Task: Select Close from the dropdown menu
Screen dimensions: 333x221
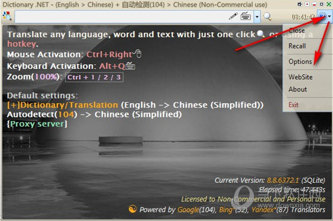Action: (x=297, y=31)
